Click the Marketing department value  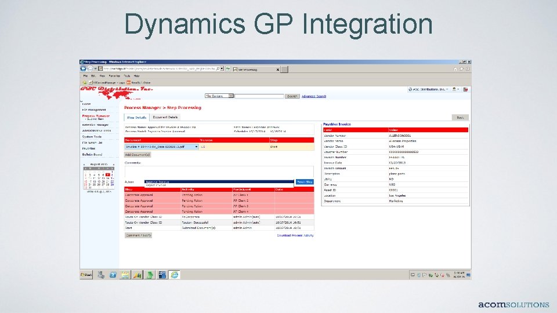tap(396, 201)
